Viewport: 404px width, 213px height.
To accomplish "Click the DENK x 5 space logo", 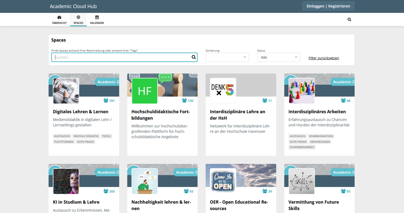I will 223,91.
